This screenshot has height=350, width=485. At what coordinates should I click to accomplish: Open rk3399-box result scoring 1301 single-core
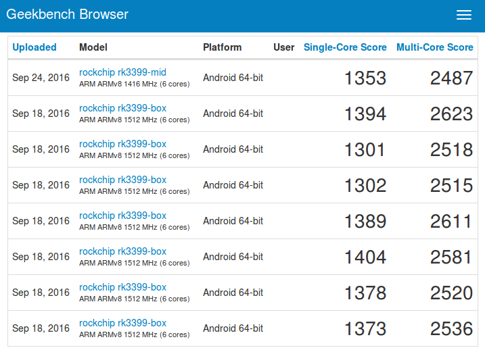(x=122, y=144)
